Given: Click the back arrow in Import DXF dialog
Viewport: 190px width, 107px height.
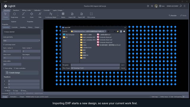Looking at the screenshot, I should (x=108, y=32).
